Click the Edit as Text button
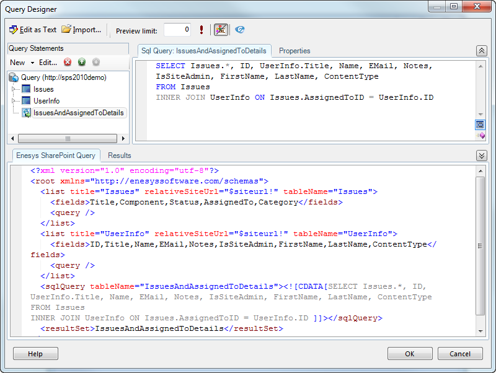 coord(33,30)
